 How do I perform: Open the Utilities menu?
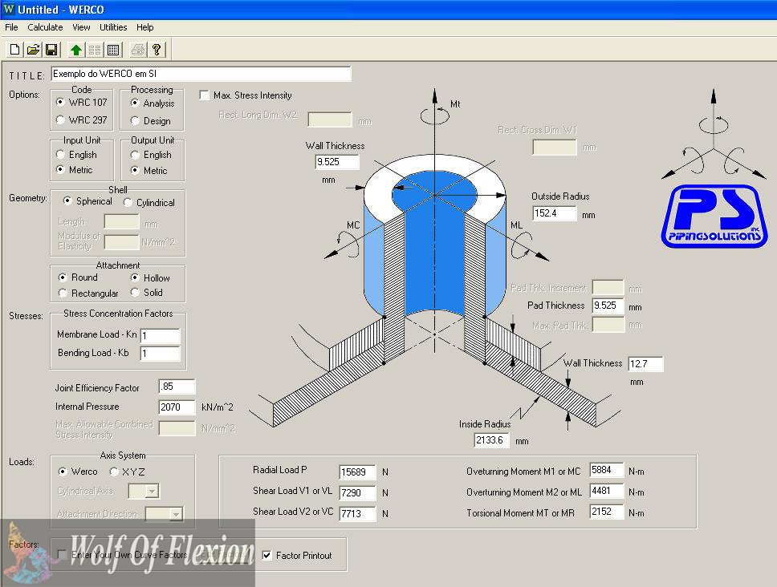113,27
